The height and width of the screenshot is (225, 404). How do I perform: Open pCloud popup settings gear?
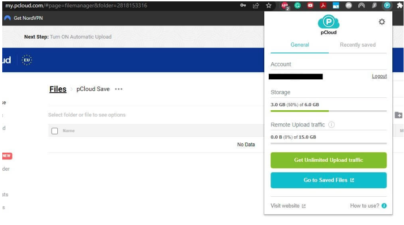pos(382,22)
